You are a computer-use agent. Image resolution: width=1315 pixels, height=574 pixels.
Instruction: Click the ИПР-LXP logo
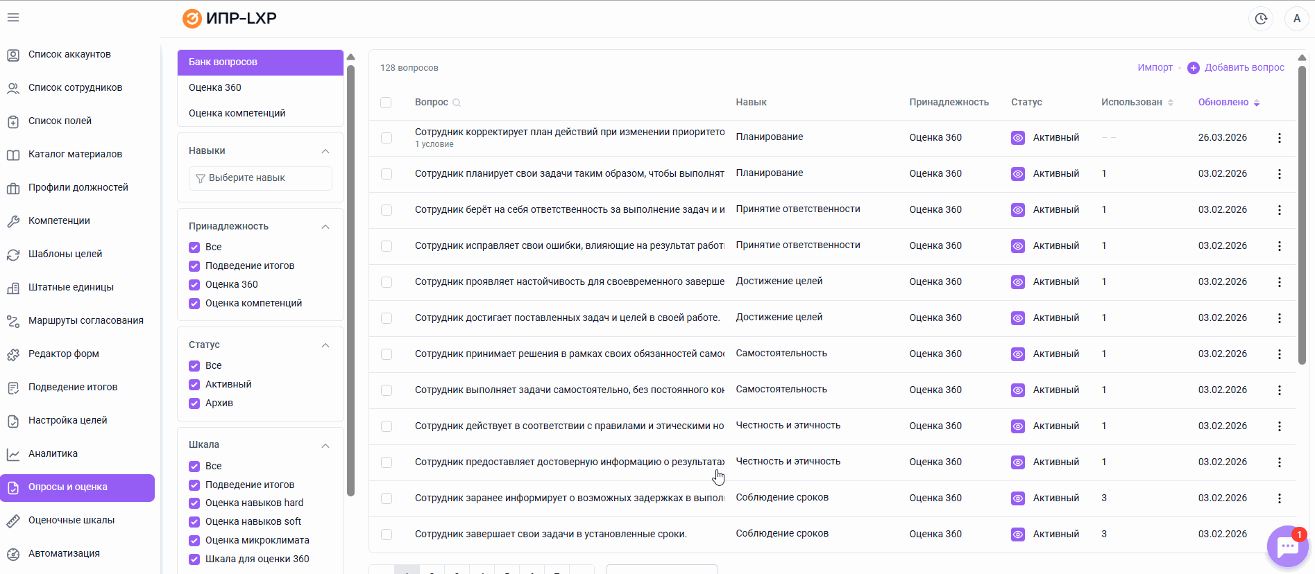pos(230,18)
